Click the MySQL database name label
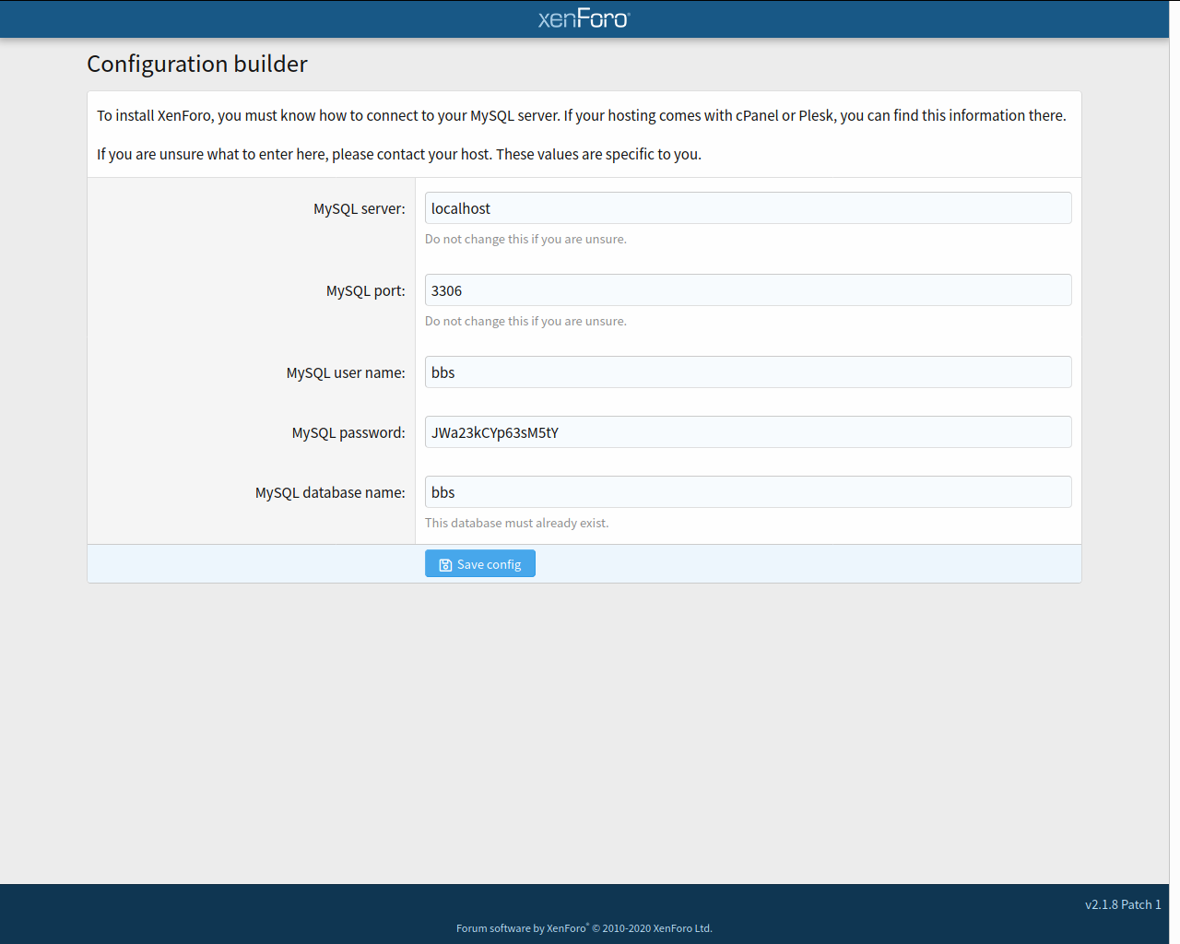Viewport: 1180px width, 944px height. [x=330, y=492]
